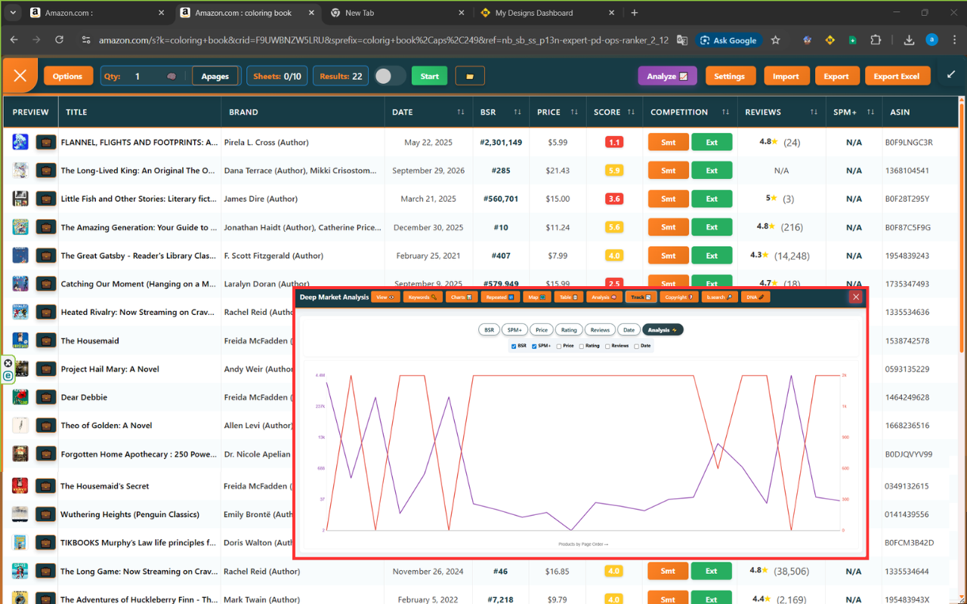
Task: Open Charts in Deep Market Analysis toolbar
Action: pos(462,297)
